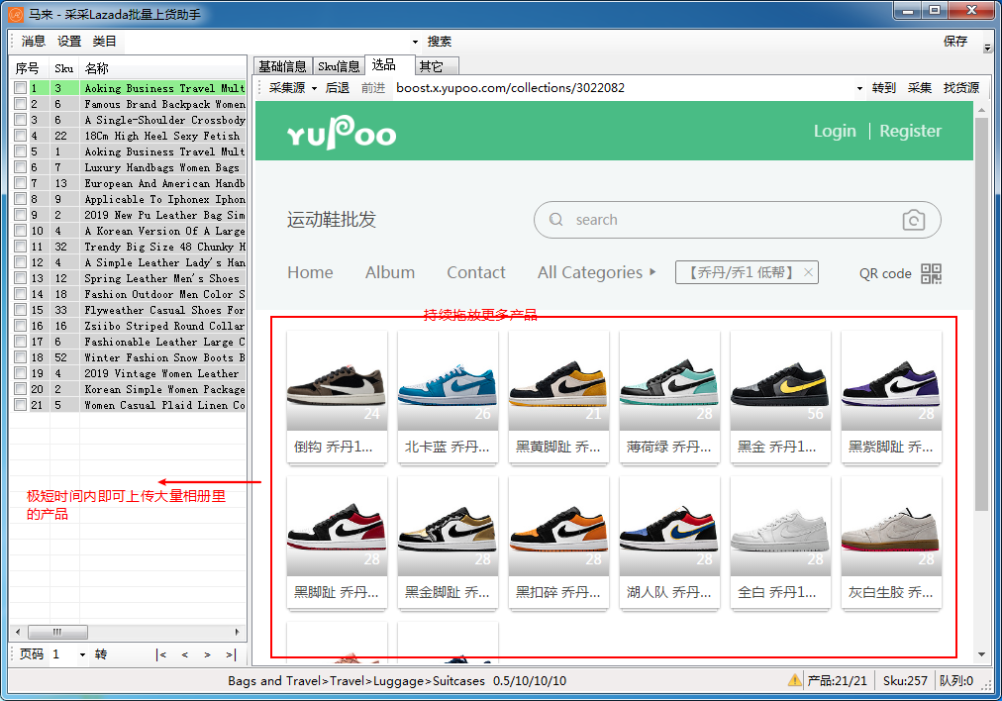Check the box for 18Cm High Heel row
Viewport: 1002px width, 701px height.
[x=21, y=136]
